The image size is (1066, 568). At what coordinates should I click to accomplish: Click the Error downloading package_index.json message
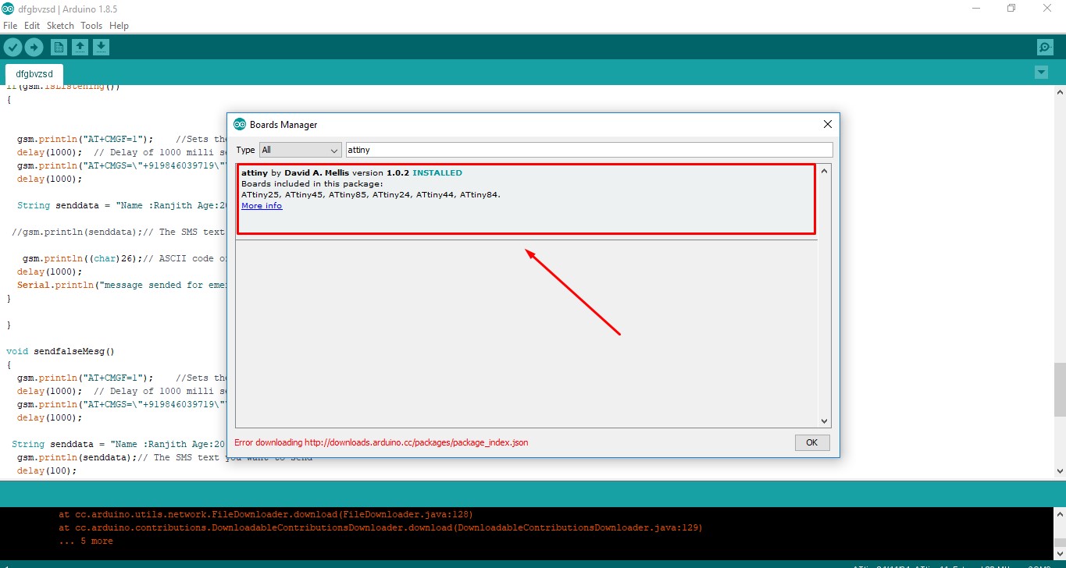(381, 442)
